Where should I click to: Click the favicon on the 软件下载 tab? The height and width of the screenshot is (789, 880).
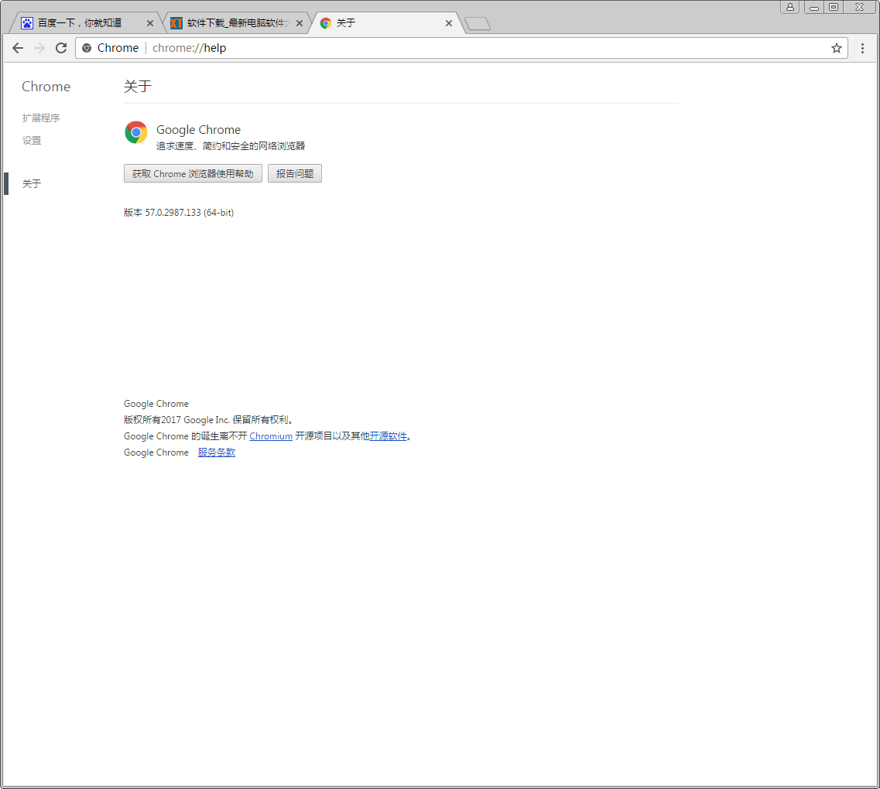pyautogui.click(x=176, y=23)
